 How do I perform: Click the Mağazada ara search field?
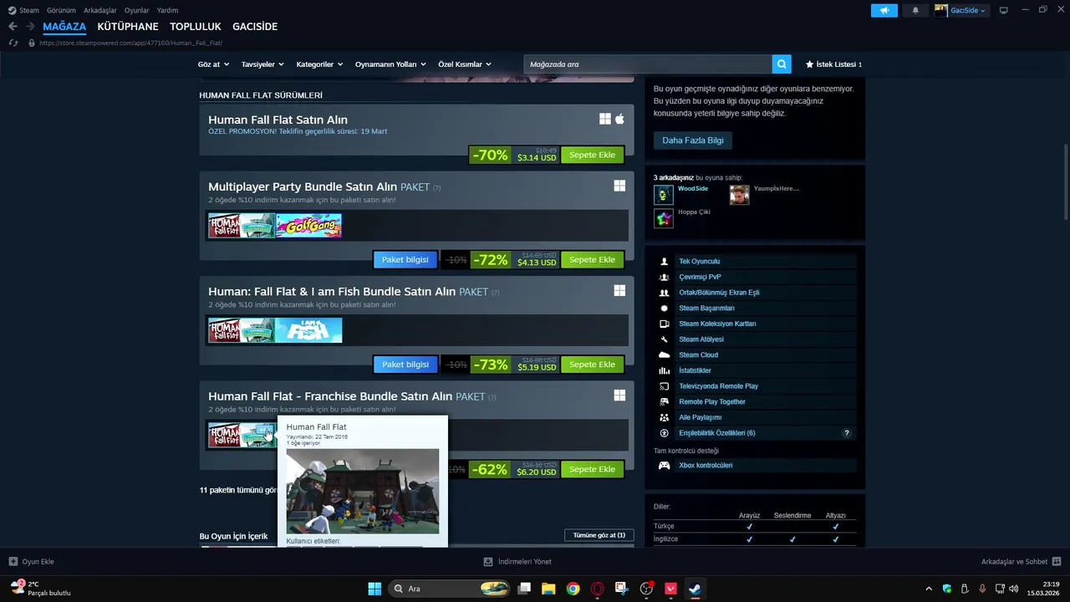[x=648, y=64]
